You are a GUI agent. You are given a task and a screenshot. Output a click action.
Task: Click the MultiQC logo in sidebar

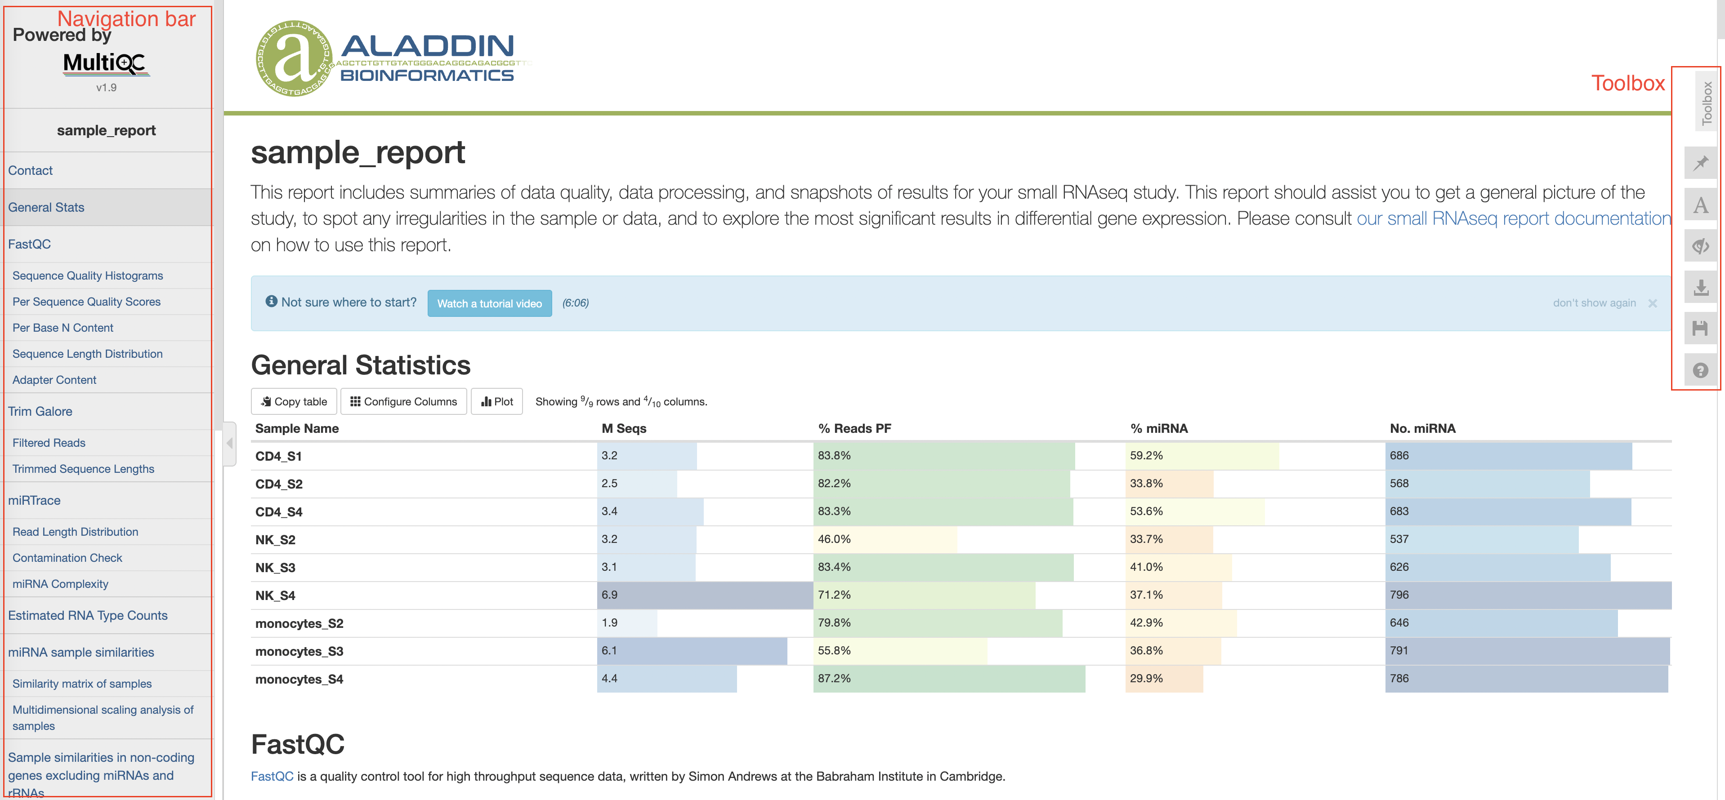tap(107, 64)
